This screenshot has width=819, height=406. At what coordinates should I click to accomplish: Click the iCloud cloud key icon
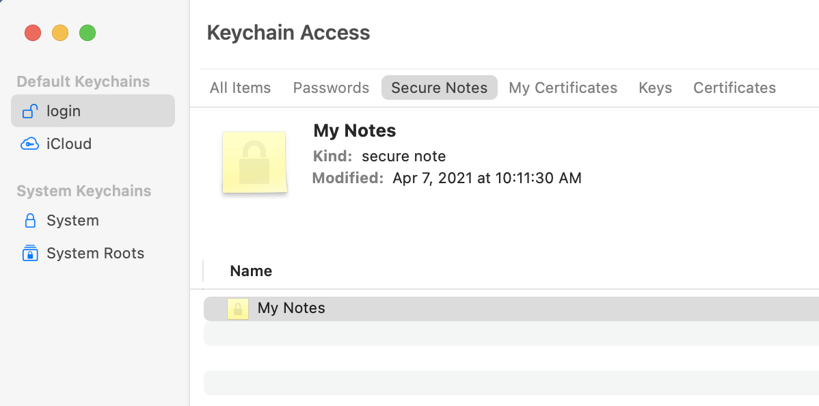pyautogui.click(x=29, y=144)
